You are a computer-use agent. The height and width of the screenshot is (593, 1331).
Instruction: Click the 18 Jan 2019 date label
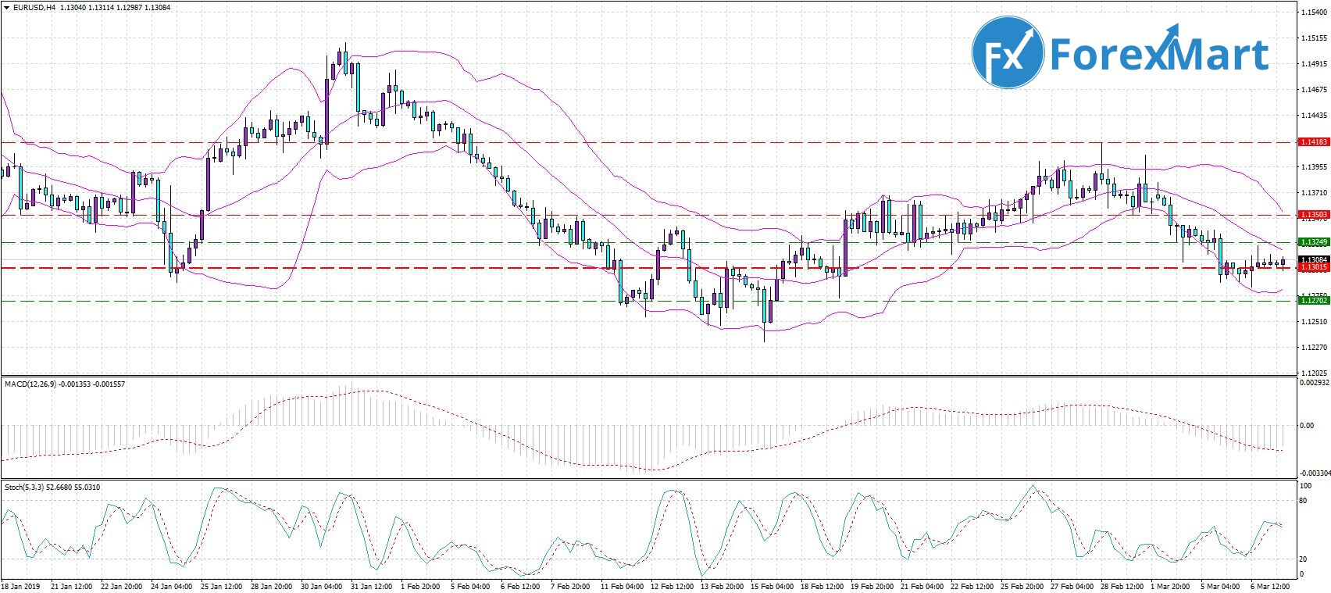tap(21, 586)
